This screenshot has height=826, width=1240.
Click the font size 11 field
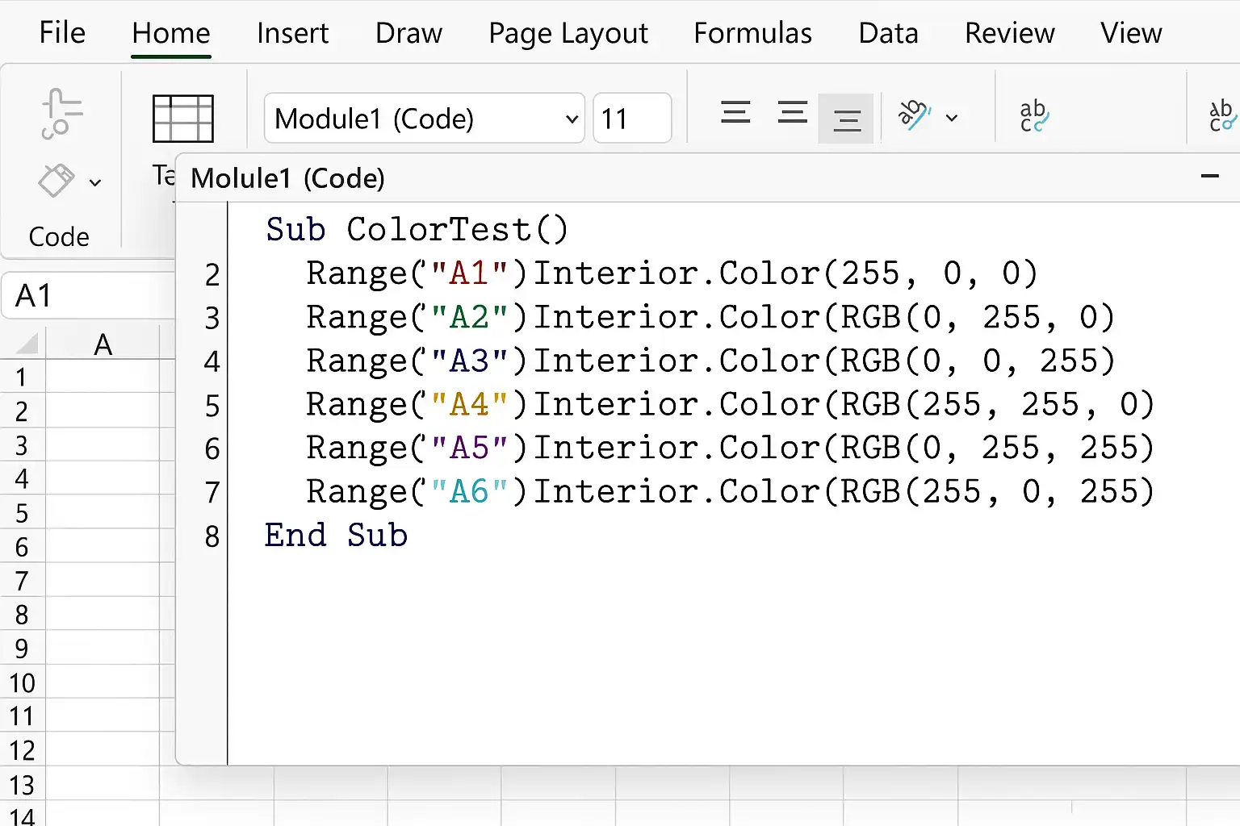click(x=632, y=119)
